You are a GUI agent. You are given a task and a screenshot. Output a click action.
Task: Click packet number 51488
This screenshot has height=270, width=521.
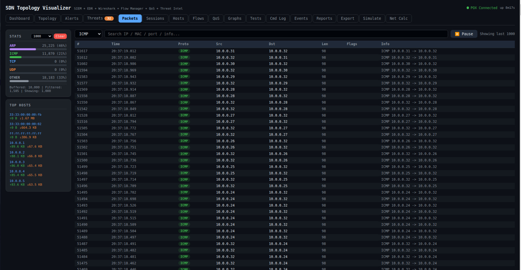tap(82, 237)
